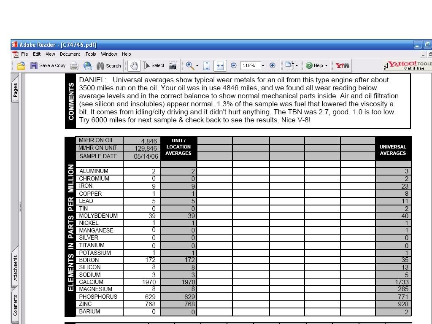Click the navigation pane resize handle
This screenshot has height=324, width=432.
[x=20, y=207]
